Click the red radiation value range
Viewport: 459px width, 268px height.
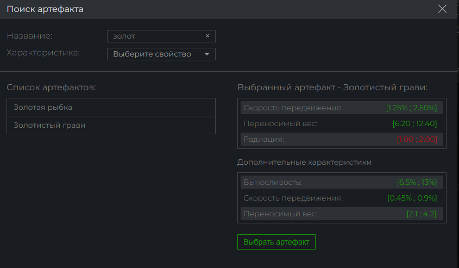tap(417, 139)
